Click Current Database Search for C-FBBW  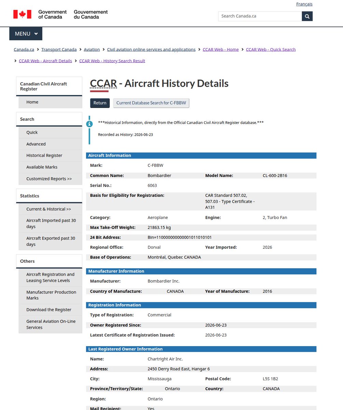[151, 103]
